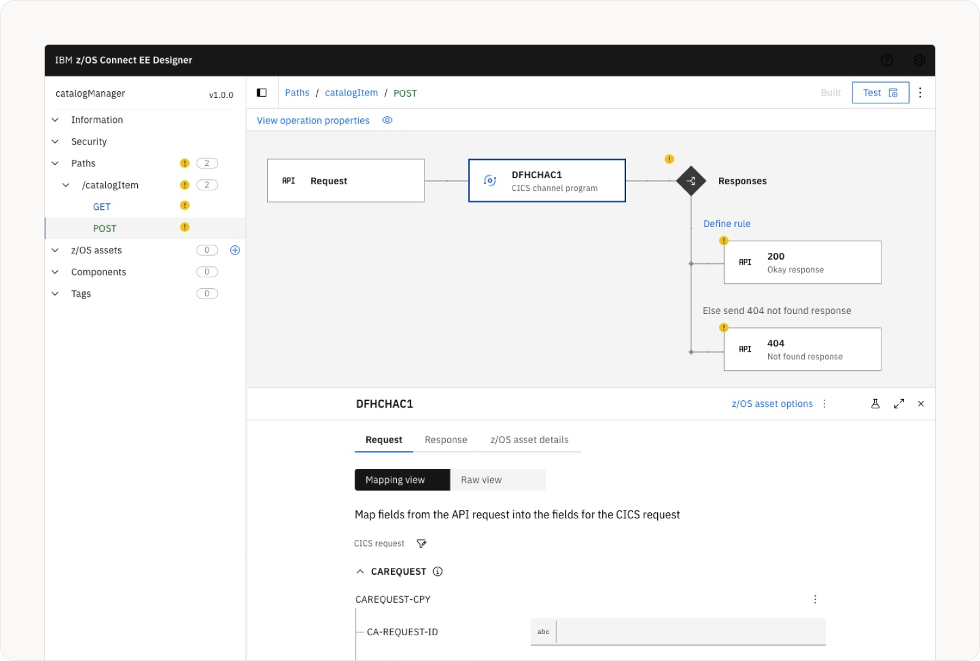Click the POST breadcrumb text
This screenshot has height=661, width=980.
coord(405,93)
